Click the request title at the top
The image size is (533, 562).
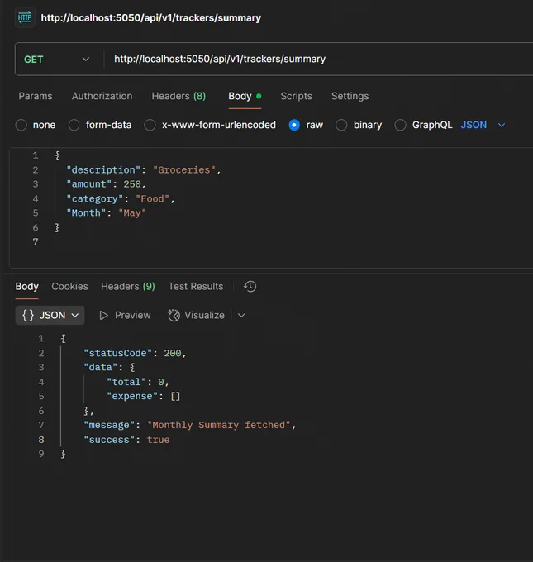point(151,18)
